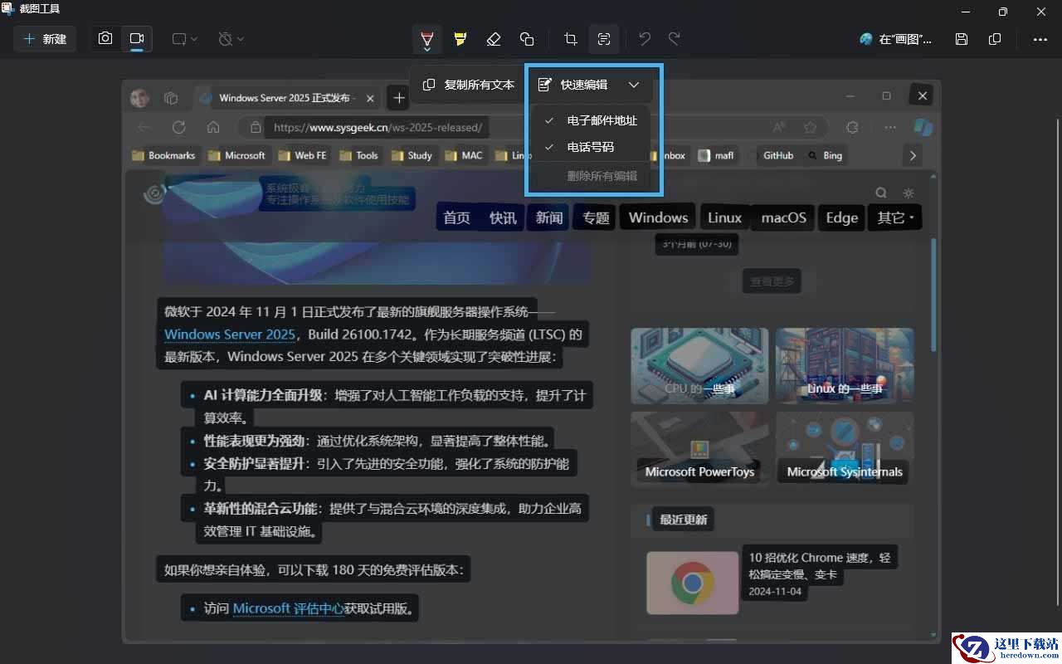Toggle the text actions tool

pos(603,39)
